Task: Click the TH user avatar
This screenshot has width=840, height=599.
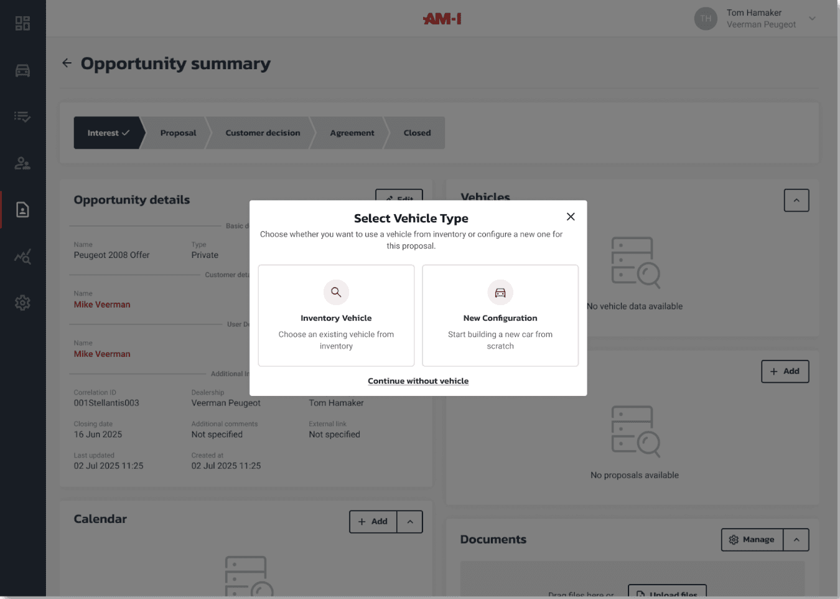Action: tap(706, 19)
